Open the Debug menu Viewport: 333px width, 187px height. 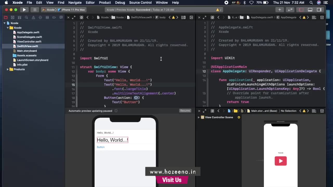(x=120, y=3)
